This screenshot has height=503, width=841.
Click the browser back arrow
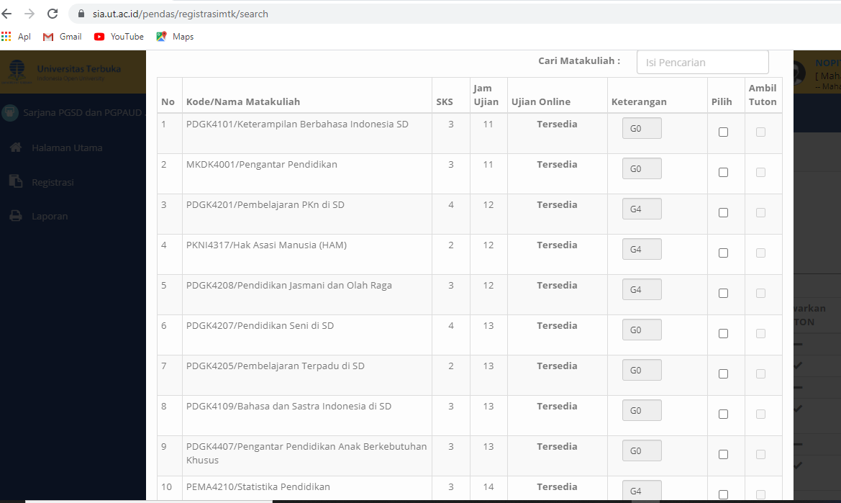tap(7, 14)
